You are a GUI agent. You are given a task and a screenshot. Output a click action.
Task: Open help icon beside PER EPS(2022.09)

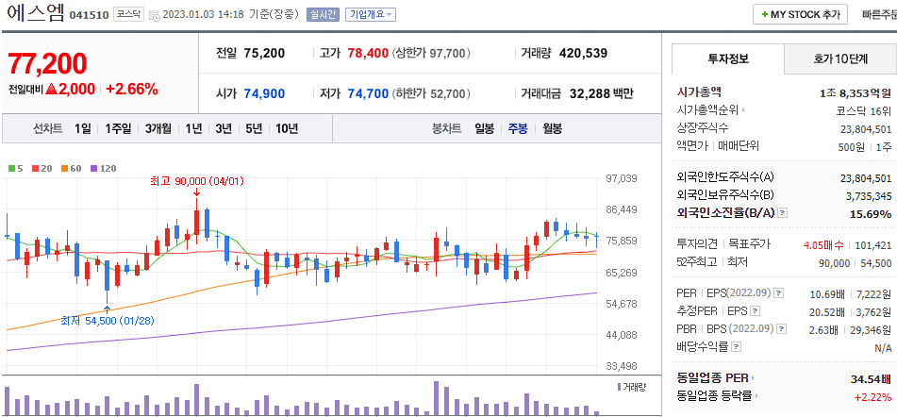point(778,293)
